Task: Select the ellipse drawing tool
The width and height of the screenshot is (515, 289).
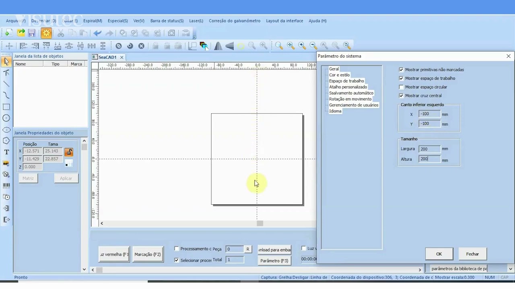Action: [x=6, y=129]
